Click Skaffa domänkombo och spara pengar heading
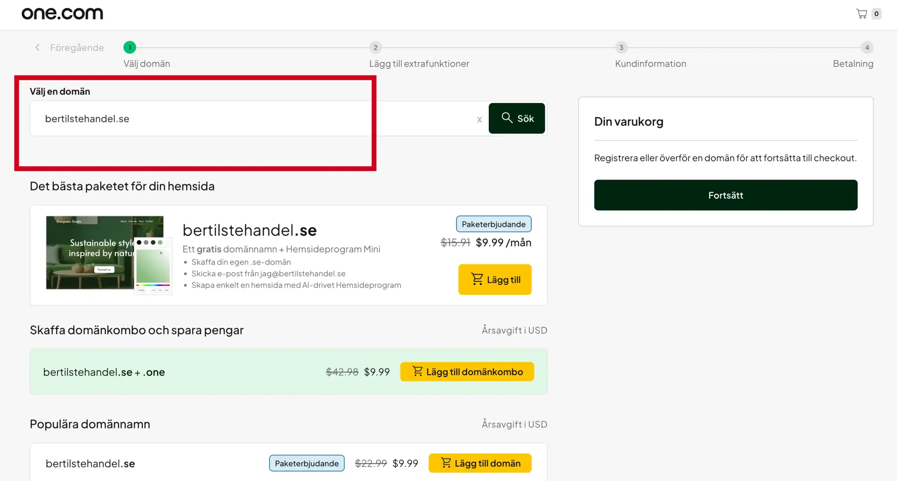Image resolution: width=897 pixels, height=481 pixels. coord(137,330)
